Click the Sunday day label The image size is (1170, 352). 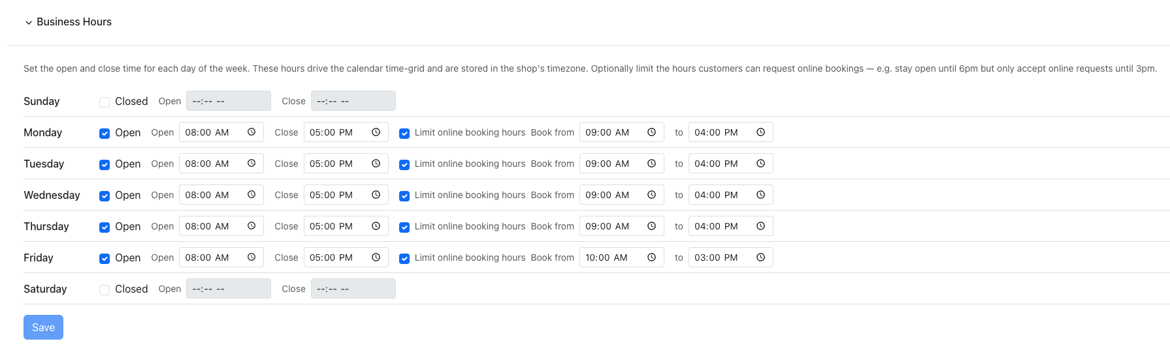click(x=42, y=101)
